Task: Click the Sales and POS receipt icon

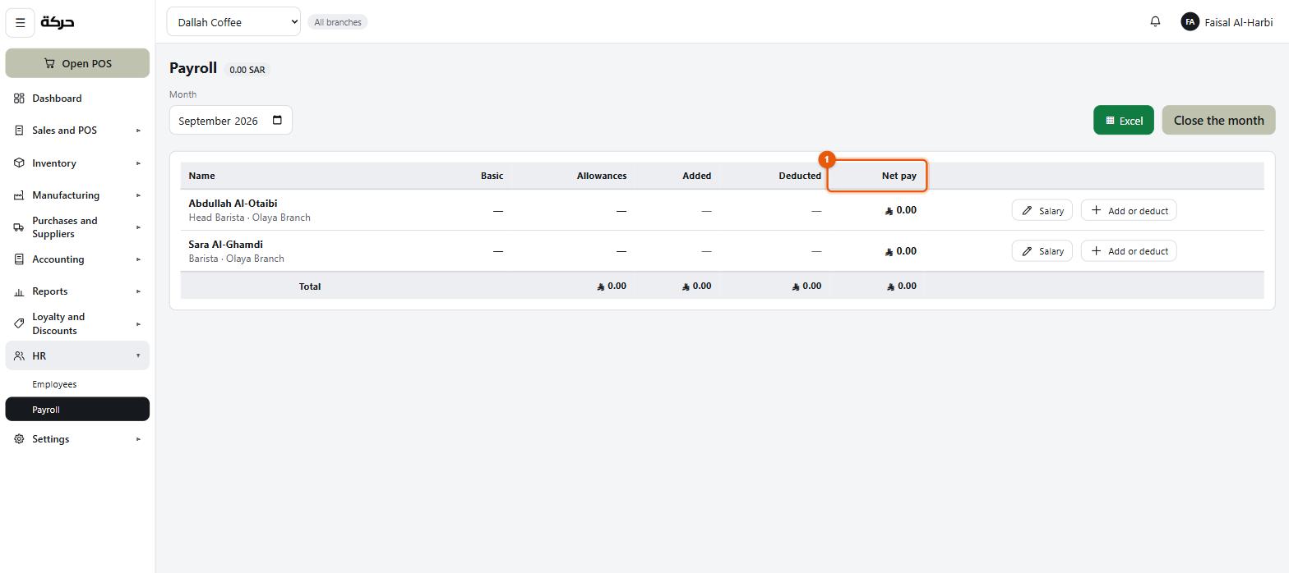Action: pos(19,131)
